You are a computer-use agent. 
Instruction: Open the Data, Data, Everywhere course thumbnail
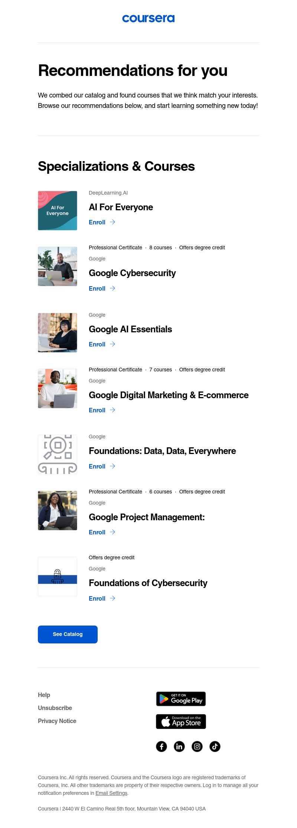click(x=58, y=454)
